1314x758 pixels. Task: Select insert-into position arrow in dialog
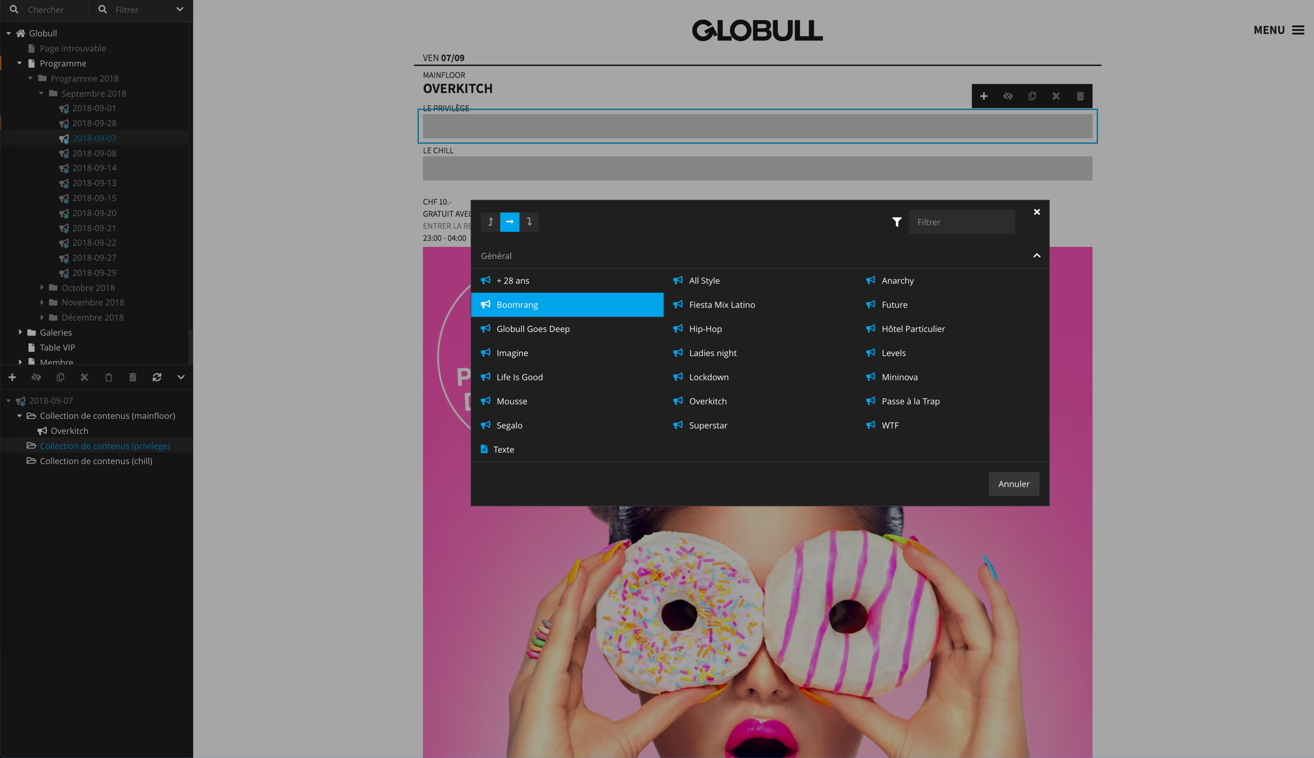(x=510, y=222)
